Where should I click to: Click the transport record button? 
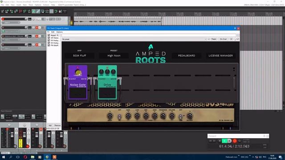pyautogui.click(x=235, y=141)
